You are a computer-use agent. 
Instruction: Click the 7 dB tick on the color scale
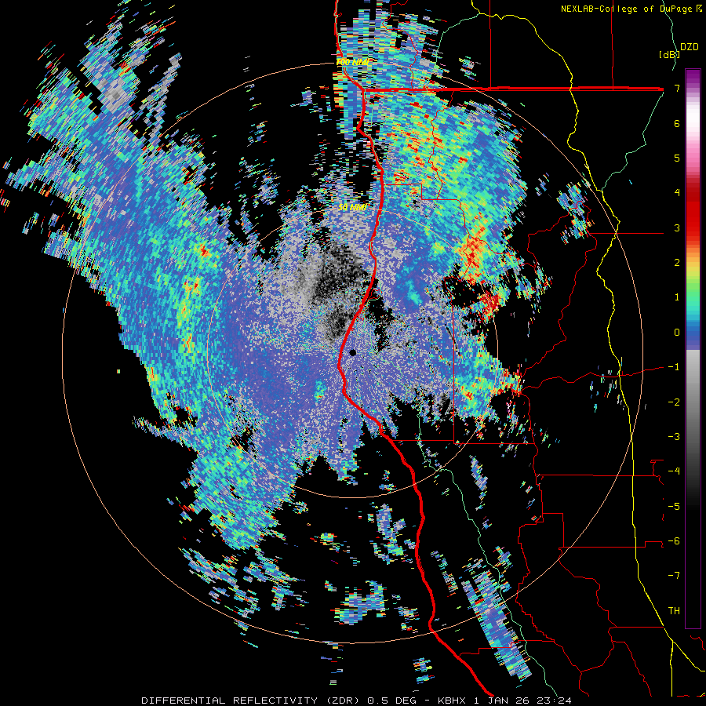[677, 88]
